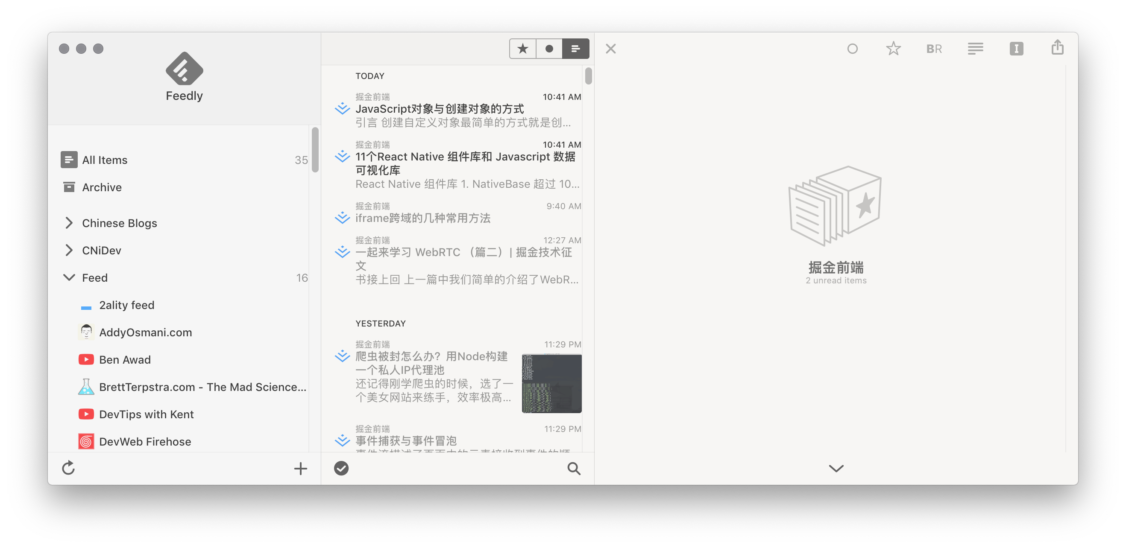Toggle the star favorite outline icon
Screen dimensions: 1126x548
pyautogui.click(x=893, y=49)
